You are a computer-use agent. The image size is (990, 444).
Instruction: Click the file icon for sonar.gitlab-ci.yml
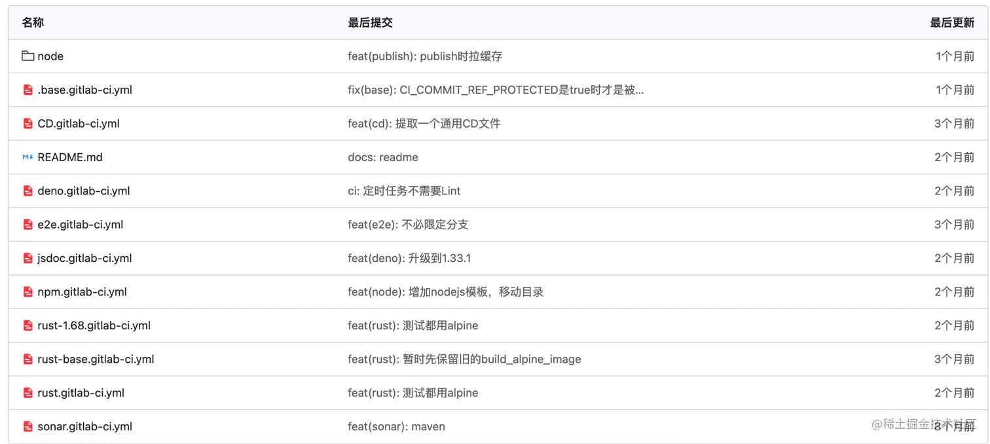(x=27, y=427)
